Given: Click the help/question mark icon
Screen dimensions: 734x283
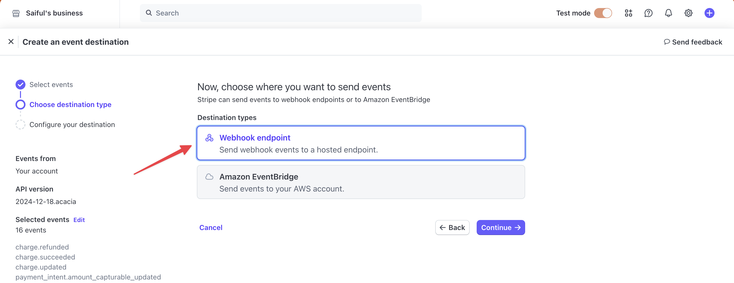Looking at the screenshot, I should pos(649,13).
